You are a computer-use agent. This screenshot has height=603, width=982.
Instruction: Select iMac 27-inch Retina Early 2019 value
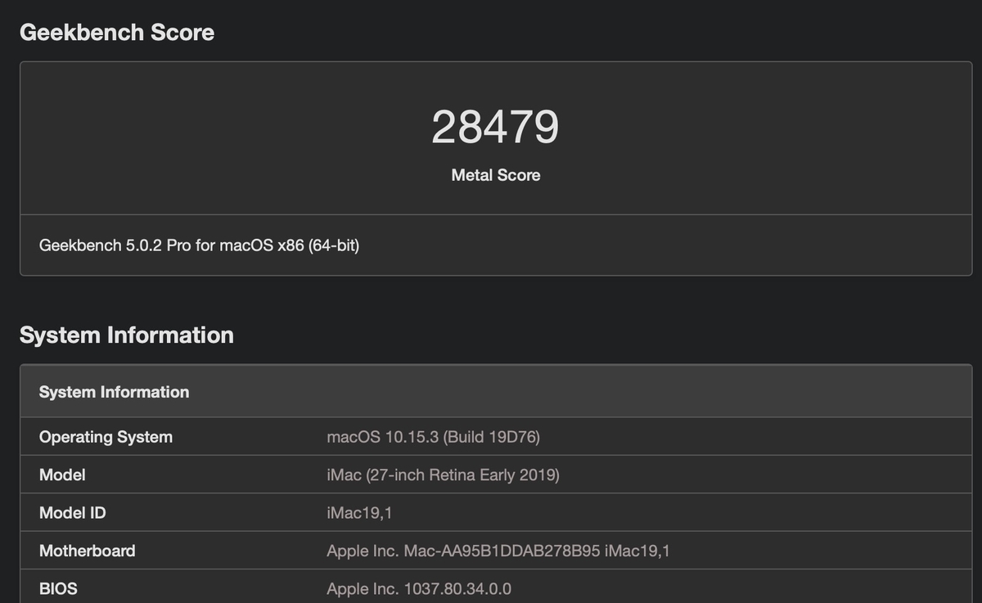[x=443, y=475]
